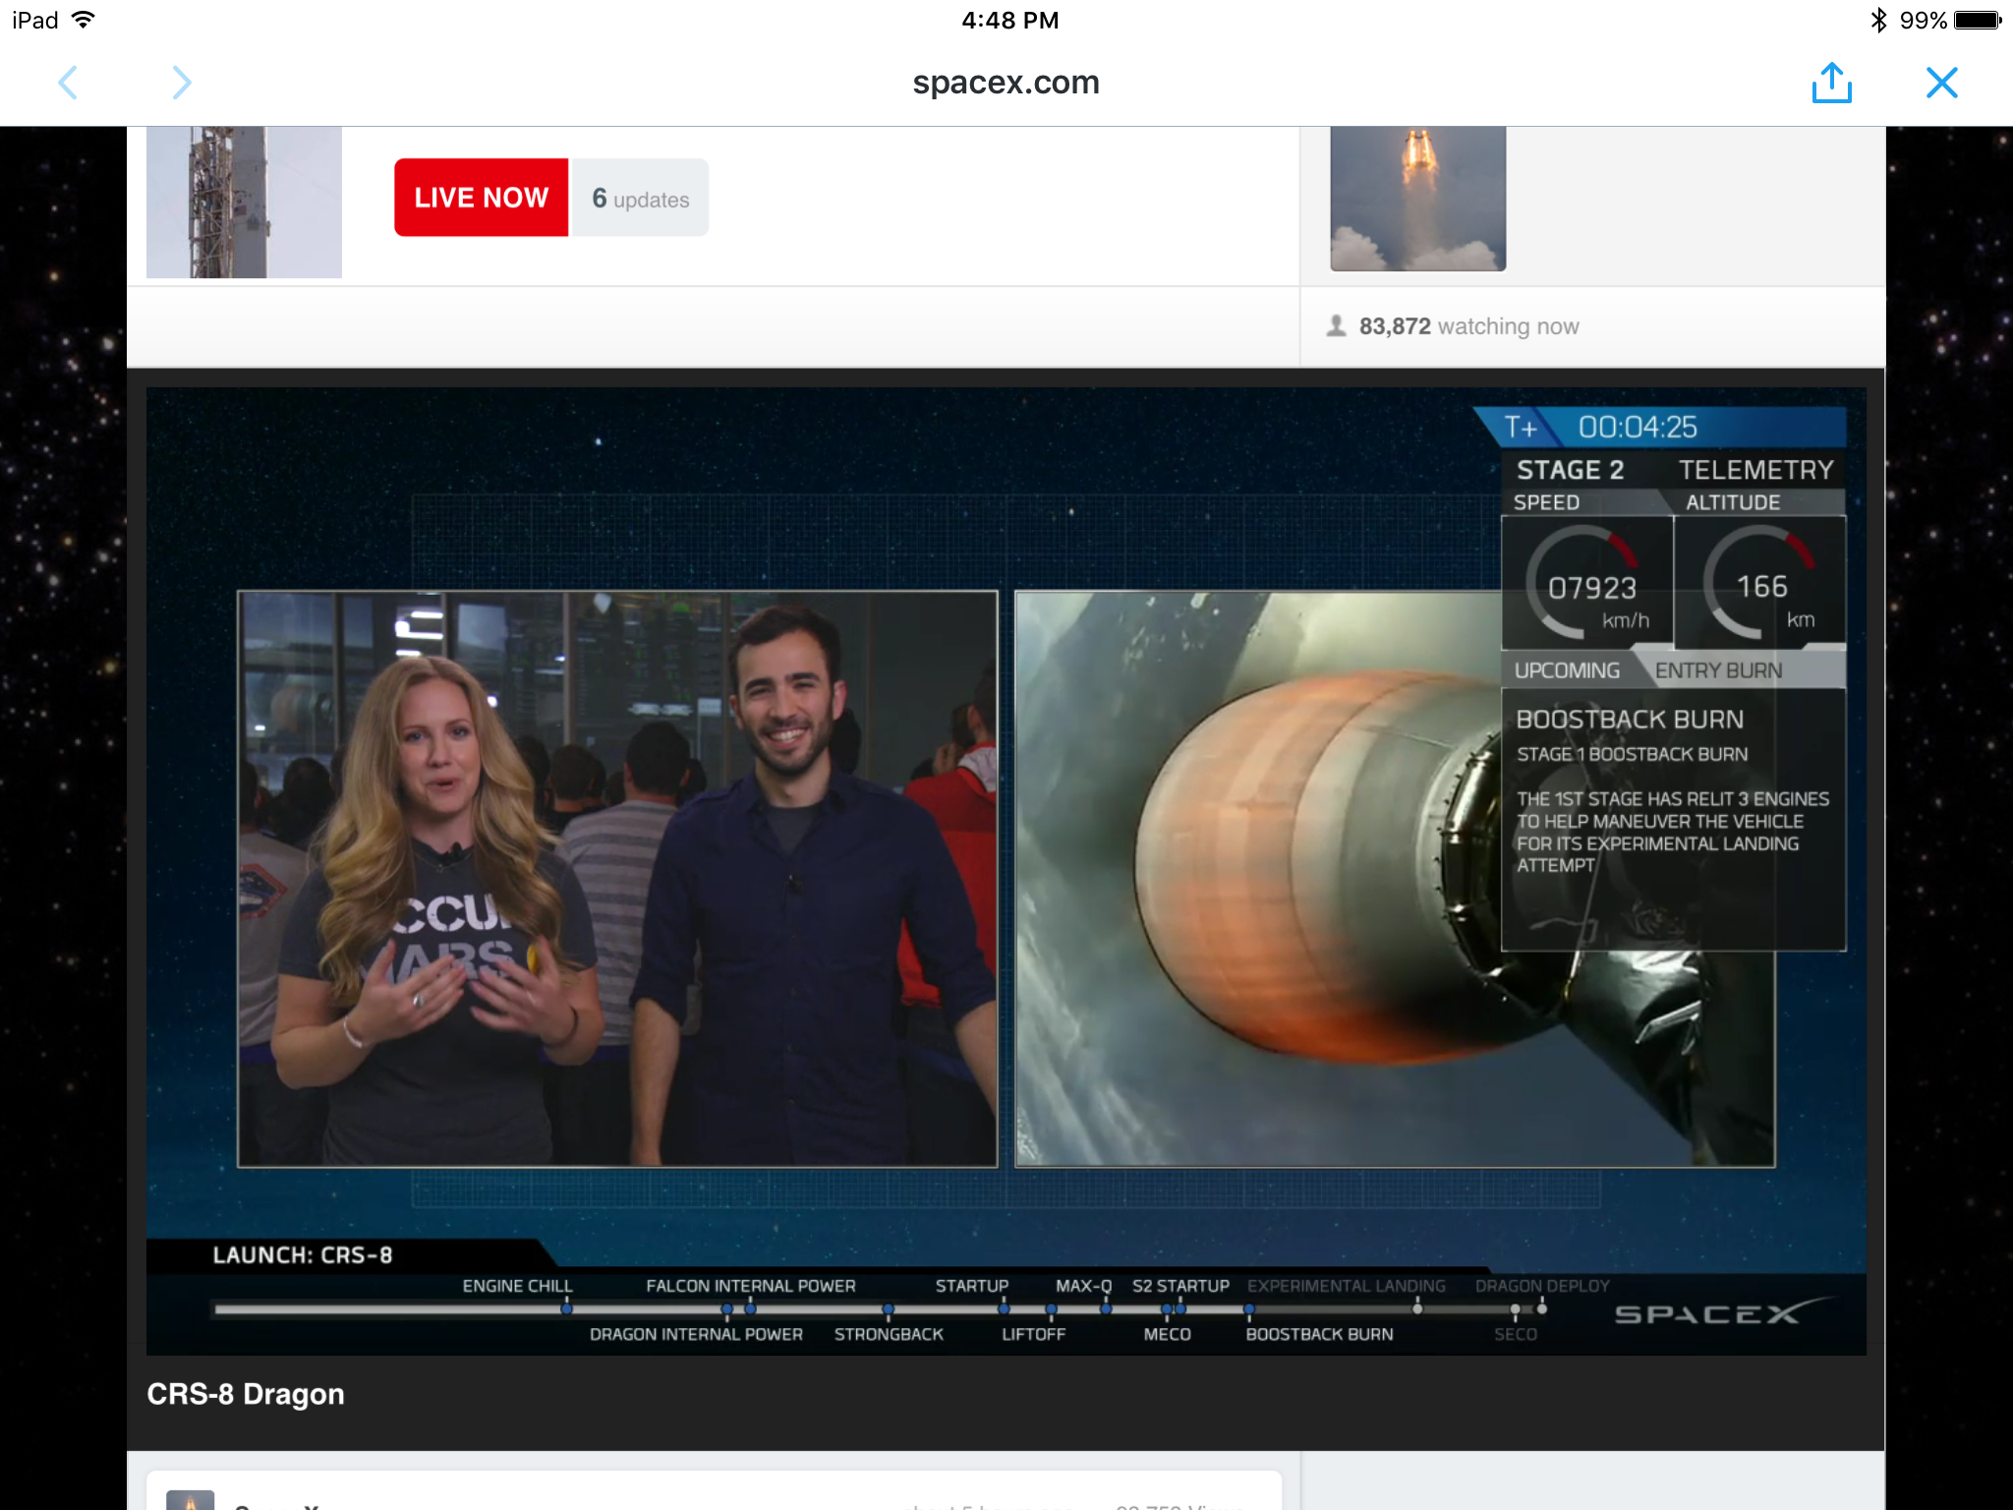Click the T+ 00:04:25 mission clock
This screenshot has width=2013, height=1510.
tap(1660, 428)
